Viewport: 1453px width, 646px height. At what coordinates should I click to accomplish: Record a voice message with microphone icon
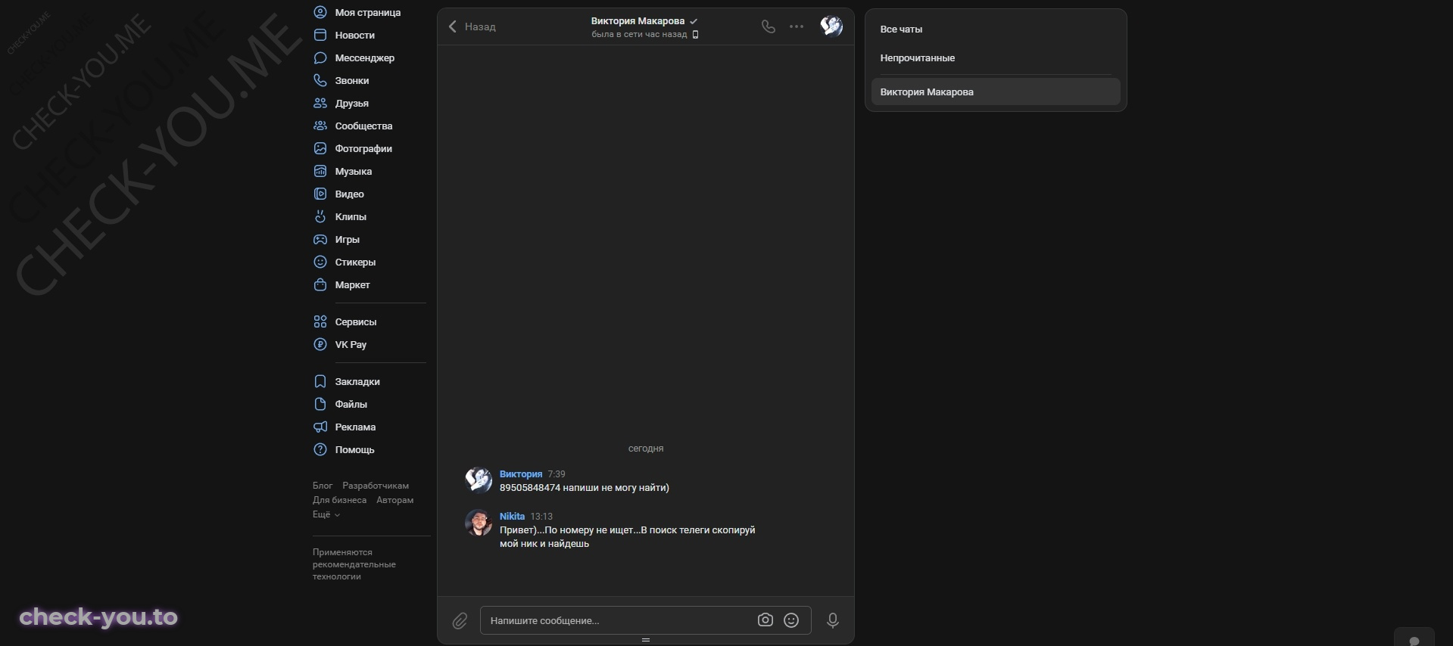click(x=833, y=620)
